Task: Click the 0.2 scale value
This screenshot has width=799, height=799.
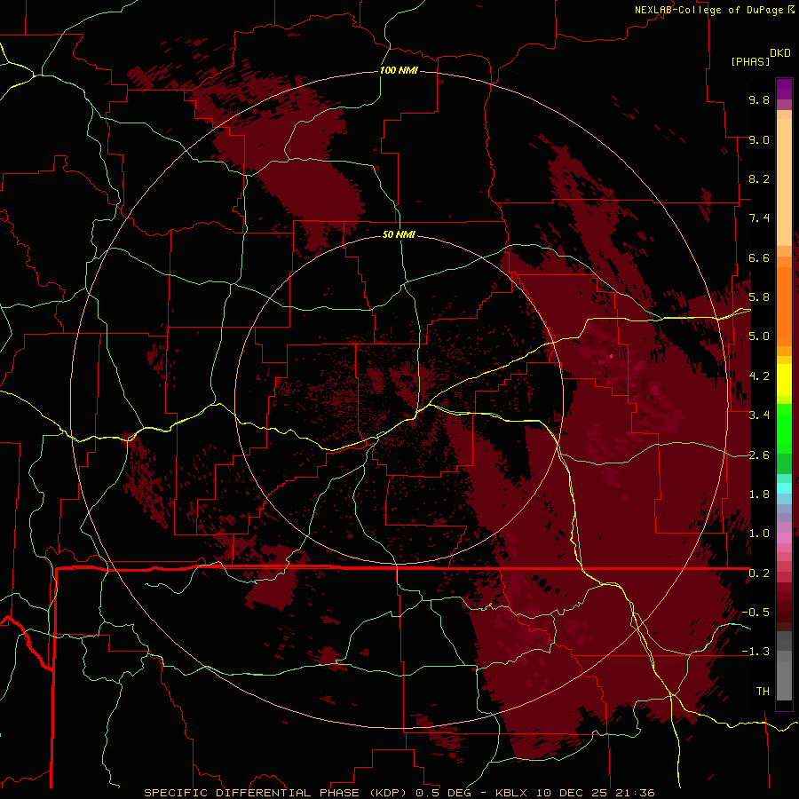Action: click(x=759, y=574)
